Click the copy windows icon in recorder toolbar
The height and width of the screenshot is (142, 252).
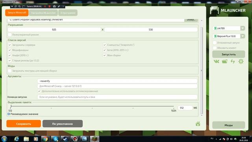pyautogui.click(x=16, y=6)
